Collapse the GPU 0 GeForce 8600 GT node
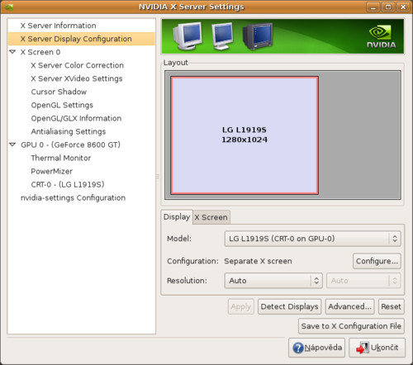 tap(12, 145)
